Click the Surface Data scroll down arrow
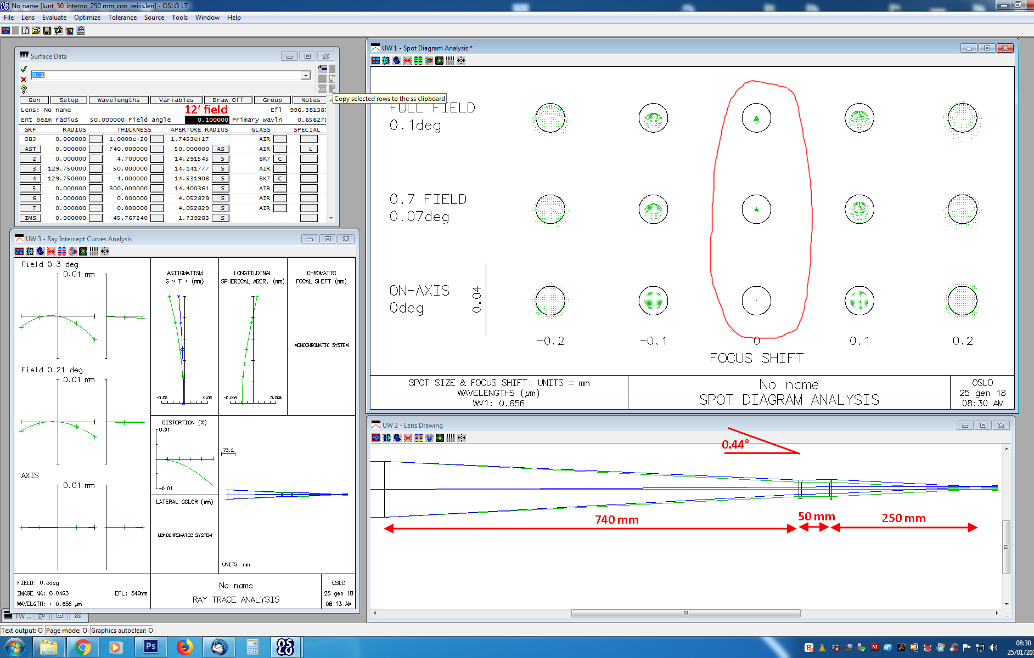Screen dimensions: 1034x658 (331, 218)
